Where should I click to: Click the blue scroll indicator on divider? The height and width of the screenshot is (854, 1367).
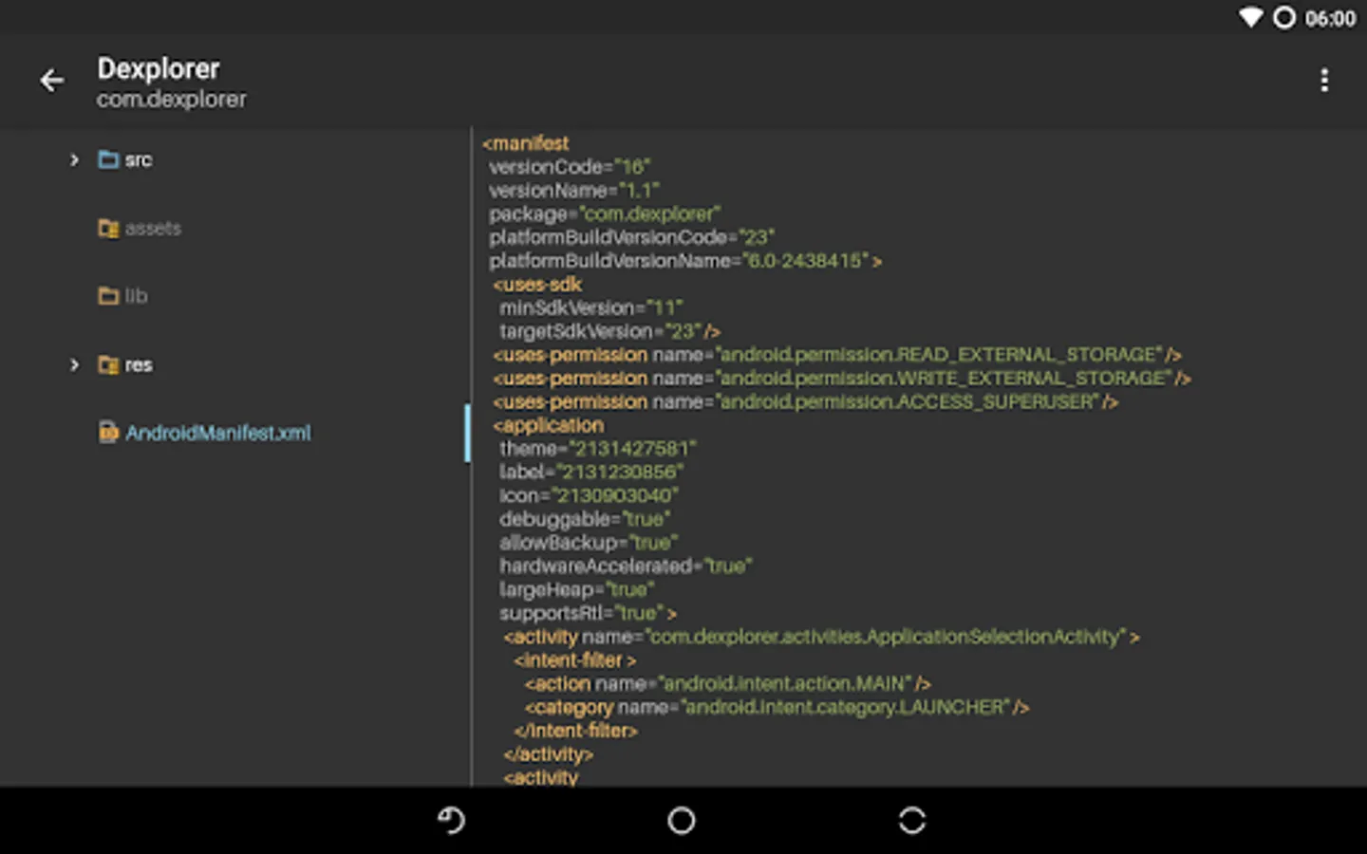[x=467, y=433]
